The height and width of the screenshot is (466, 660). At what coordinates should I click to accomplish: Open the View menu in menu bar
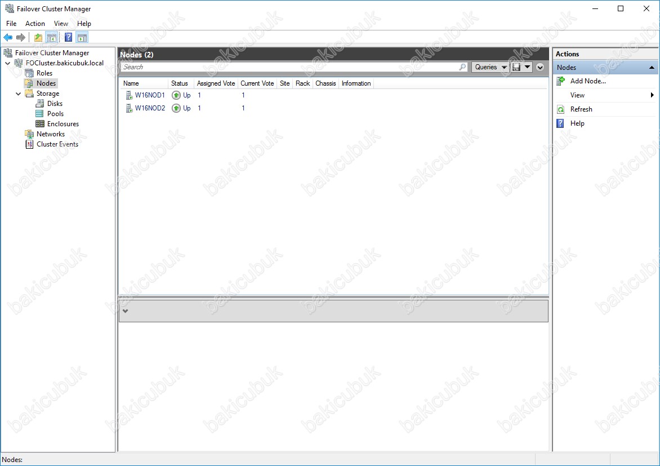tap(61, 24)
